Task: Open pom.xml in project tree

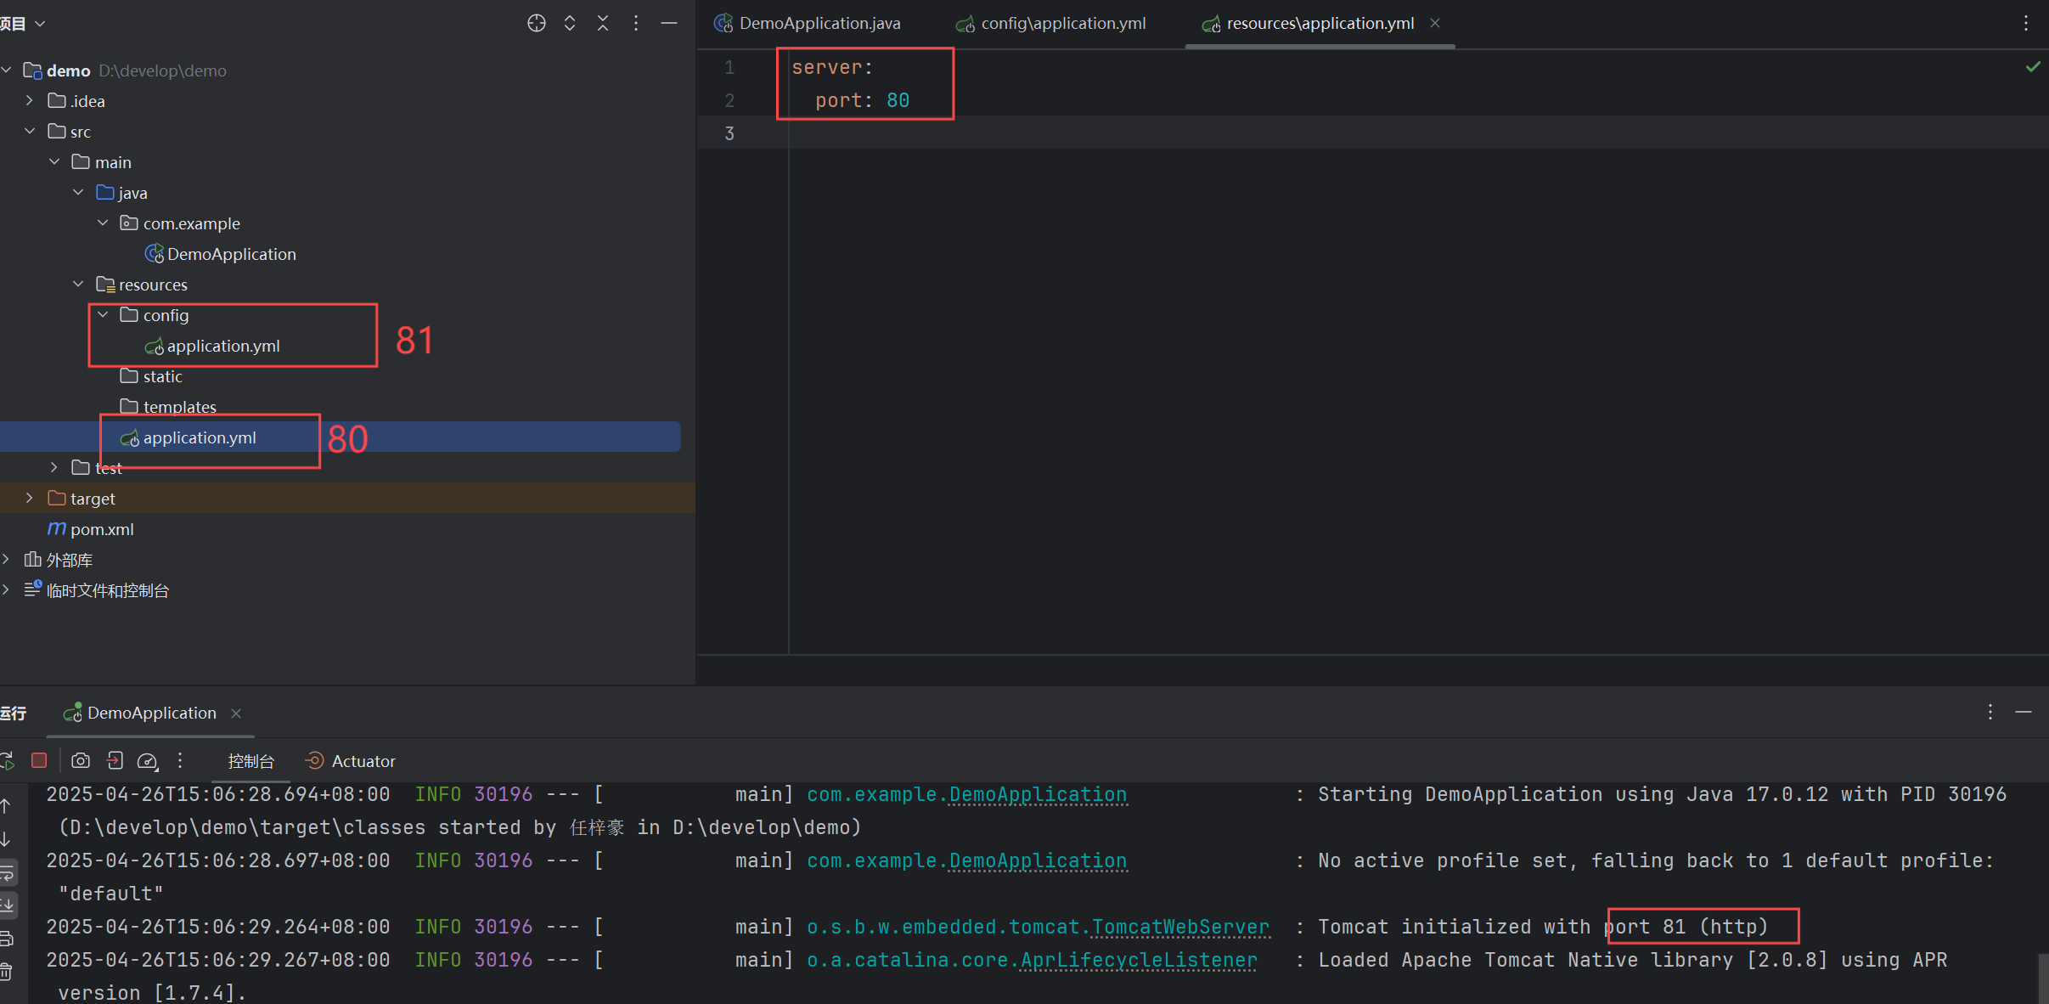Action: (102, 529)
